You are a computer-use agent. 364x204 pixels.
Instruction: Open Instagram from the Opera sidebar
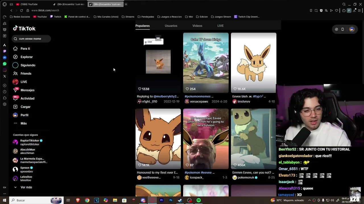tap(5, 70)
